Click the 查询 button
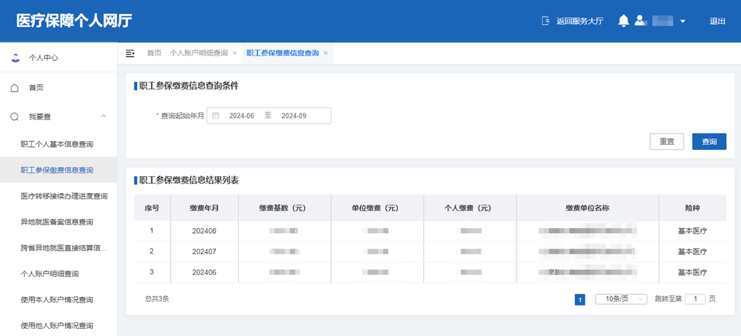This screenshot has height=336, width=741. click(x=709, y=141)
